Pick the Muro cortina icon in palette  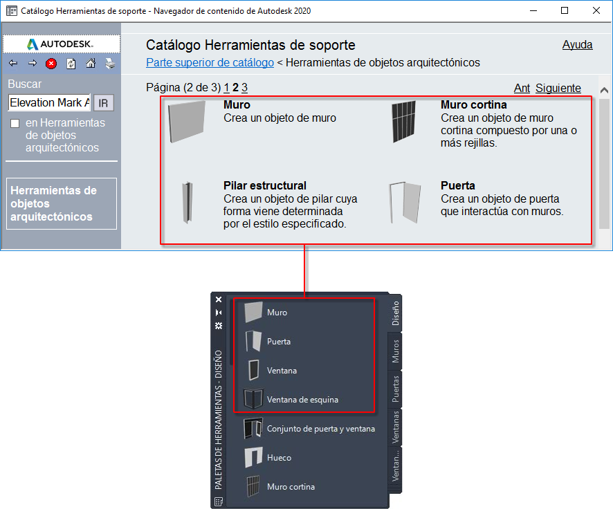(x=253, y=486)
